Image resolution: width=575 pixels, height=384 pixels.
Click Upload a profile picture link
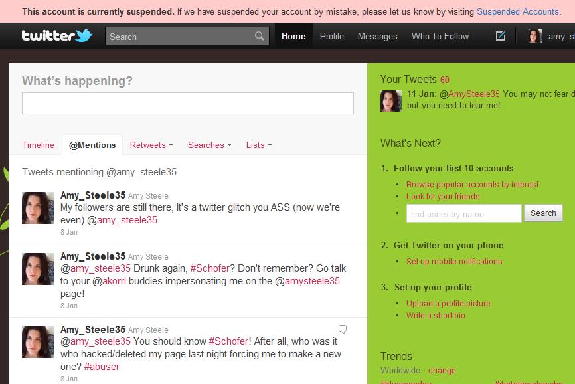click(x=448, y=304)
